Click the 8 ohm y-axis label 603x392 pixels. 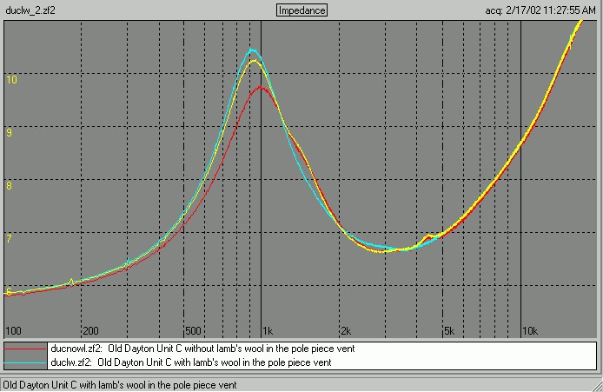[10, 186]
